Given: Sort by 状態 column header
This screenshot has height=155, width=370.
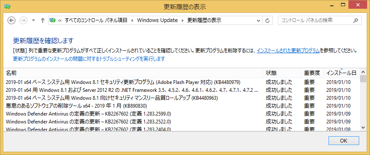Looking at the screenshot, I should point(282,73).
